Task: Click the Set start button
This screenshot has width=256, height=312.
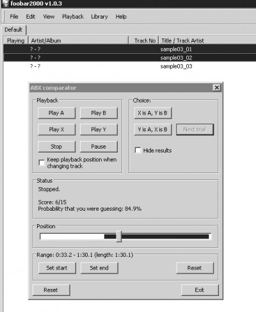Action: 57,268
